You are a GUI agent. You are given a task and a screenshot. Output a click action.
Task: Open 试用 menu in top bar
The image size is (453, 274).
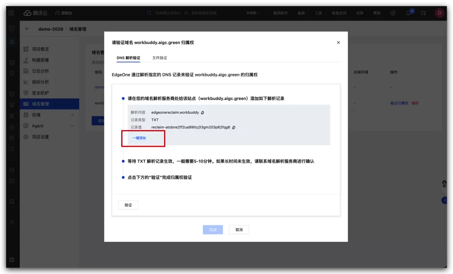[359, 13]
